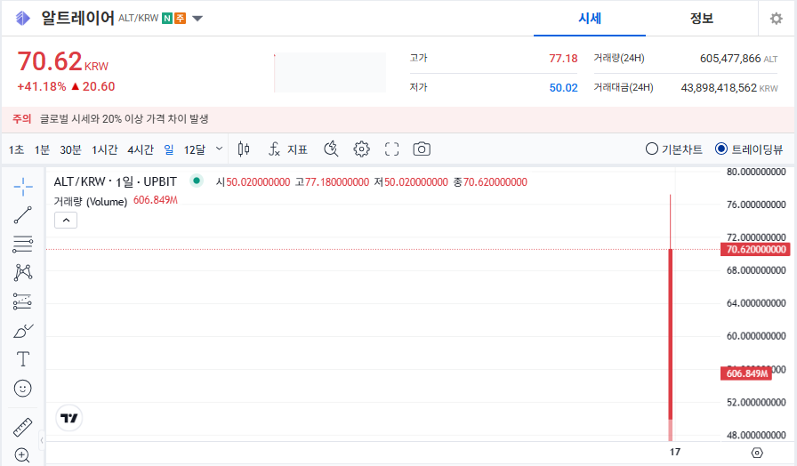This screenshot has height=466, width=797.
Task: Select the brush drawing tool
Action: (x=23, y=331)
